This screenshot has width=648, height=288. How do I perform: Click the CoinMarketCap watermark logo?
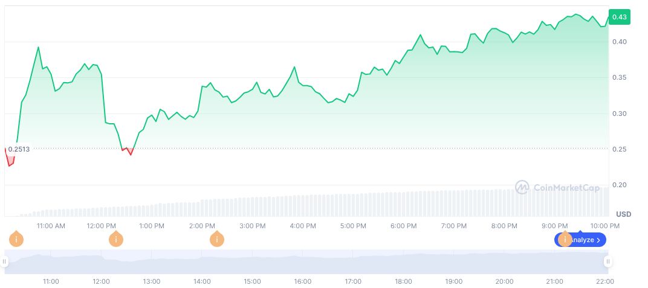[557, 188]
